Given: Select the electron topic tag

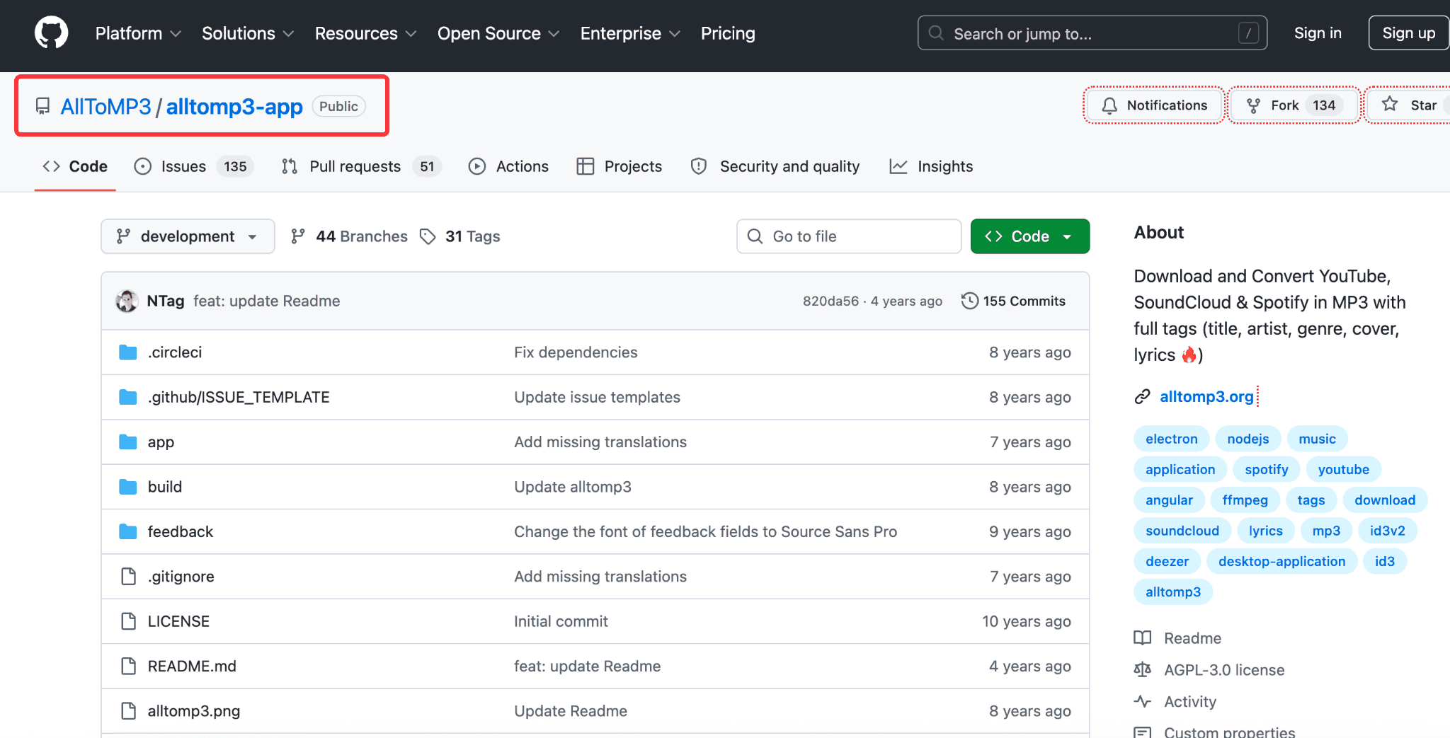Looking at the screenshot, I should click(1172, 439).
